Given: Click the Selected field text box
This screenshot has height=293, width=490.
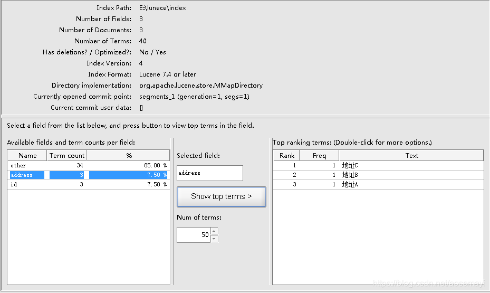Looking at the screenshot, I should click(x=210, y=173).
